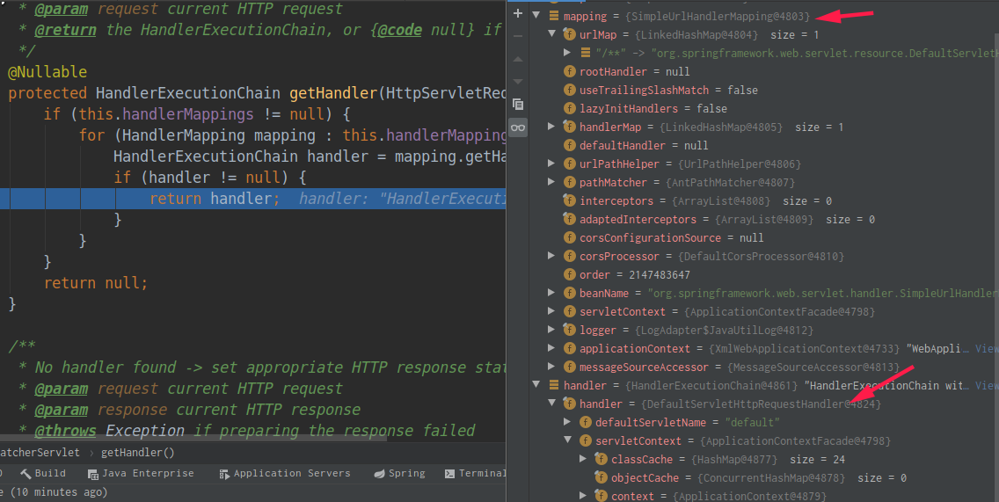Toggle the show watches glasses icon
999x502 pixels.
[x=518, y=127]
